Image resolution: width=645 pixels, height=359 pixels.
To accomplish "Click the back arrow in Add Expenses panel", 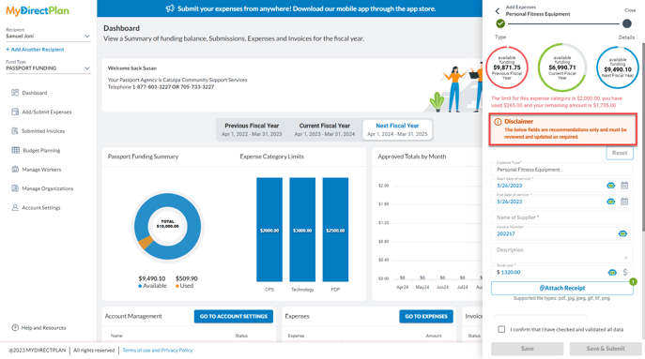I will (498, 10).
